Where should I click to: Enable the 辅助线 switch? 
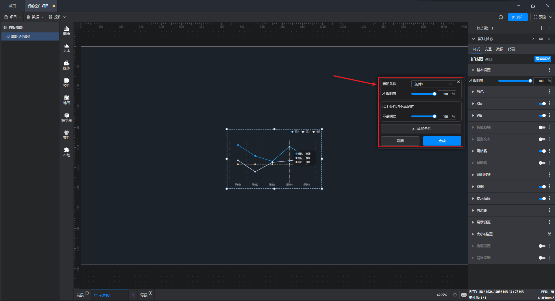tap(542, 163)
